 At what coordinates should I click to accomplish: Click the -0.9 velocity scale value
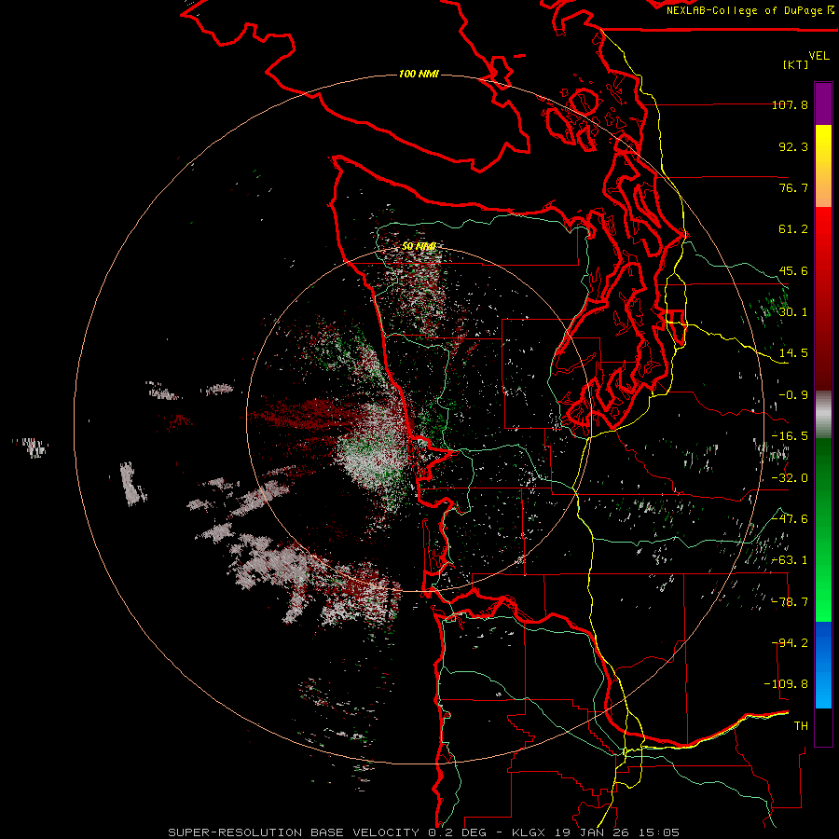[x=793, y=395]
